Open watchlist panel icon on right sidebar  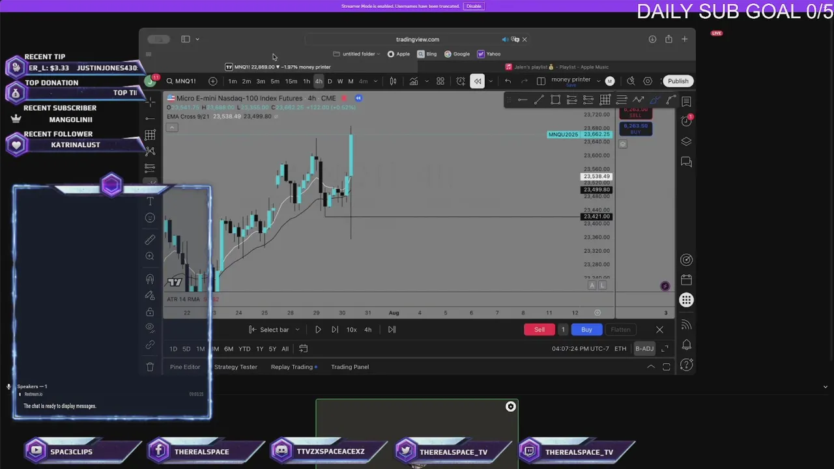686,102
